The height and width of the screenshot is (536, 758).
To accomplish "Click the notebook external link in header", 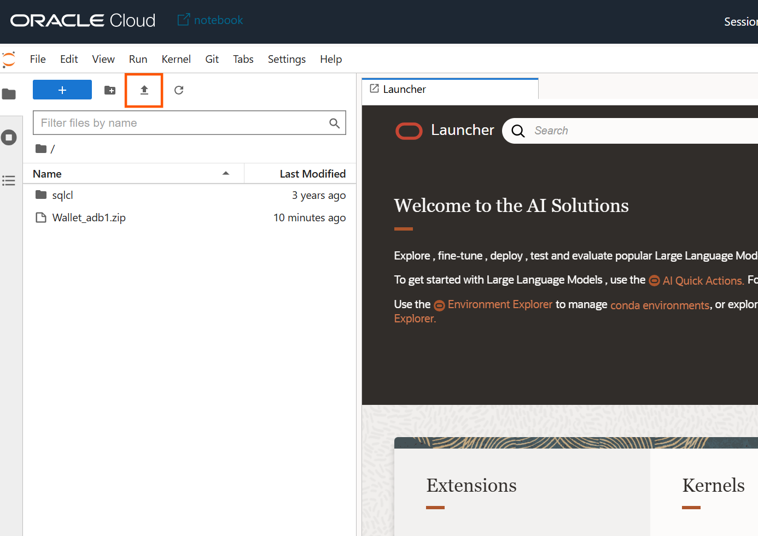I will [x=211, y=20].
